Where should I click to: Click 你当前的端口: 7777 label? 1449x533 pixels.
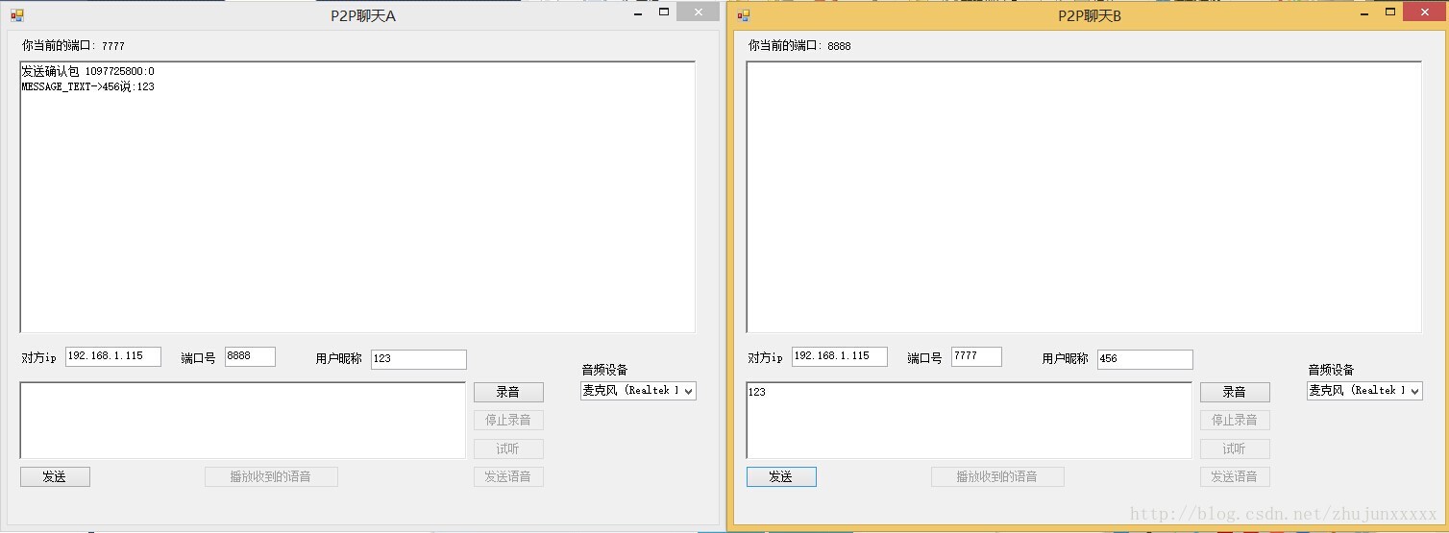pos(73,46)
